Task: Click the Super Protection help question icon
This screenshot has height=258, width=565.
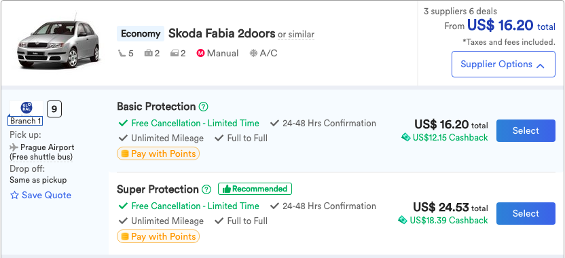Action: (206, 189)
